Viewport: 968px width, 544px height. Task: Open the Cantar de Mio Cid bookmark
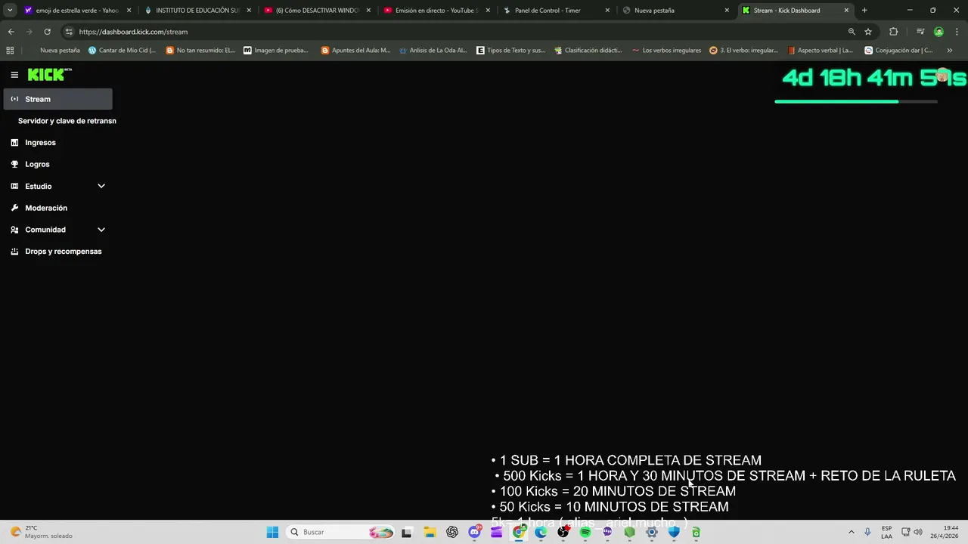(x=122, y=50)
